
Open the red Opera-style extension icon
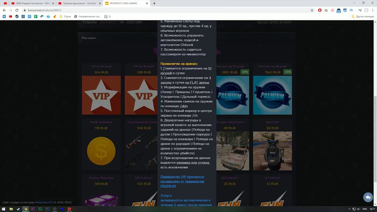(x=319, y=10)
